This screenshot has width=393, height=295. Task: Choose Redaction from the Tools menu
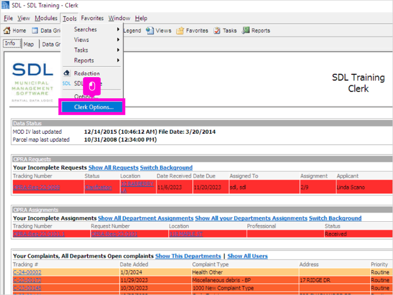[x=87, y=73]
